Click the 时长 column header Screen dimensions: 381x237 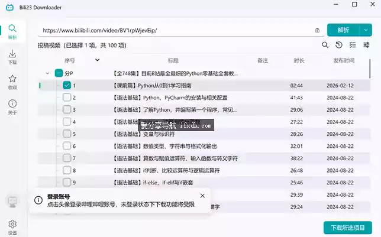(299, 60)
